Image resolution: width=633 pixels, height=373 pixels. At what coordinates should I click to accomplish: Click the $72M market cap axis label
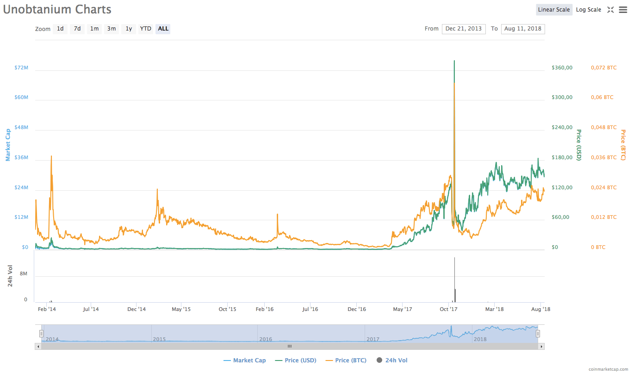pos(21,68)
